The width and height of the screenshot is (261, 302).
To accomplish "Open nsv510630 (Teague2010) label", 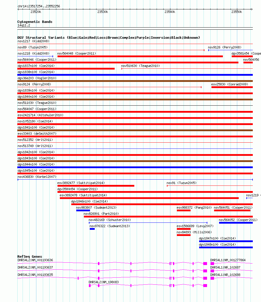I will coord(140,66).
